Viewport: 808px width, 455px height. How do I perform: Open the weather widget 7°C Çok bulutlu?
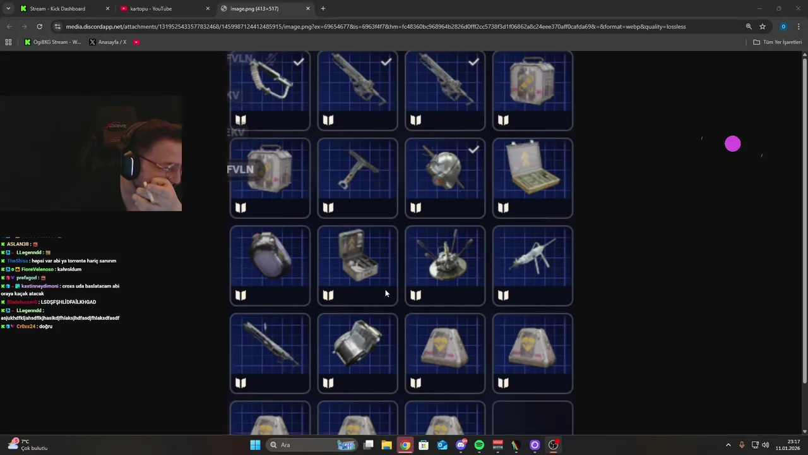(28, 445)
